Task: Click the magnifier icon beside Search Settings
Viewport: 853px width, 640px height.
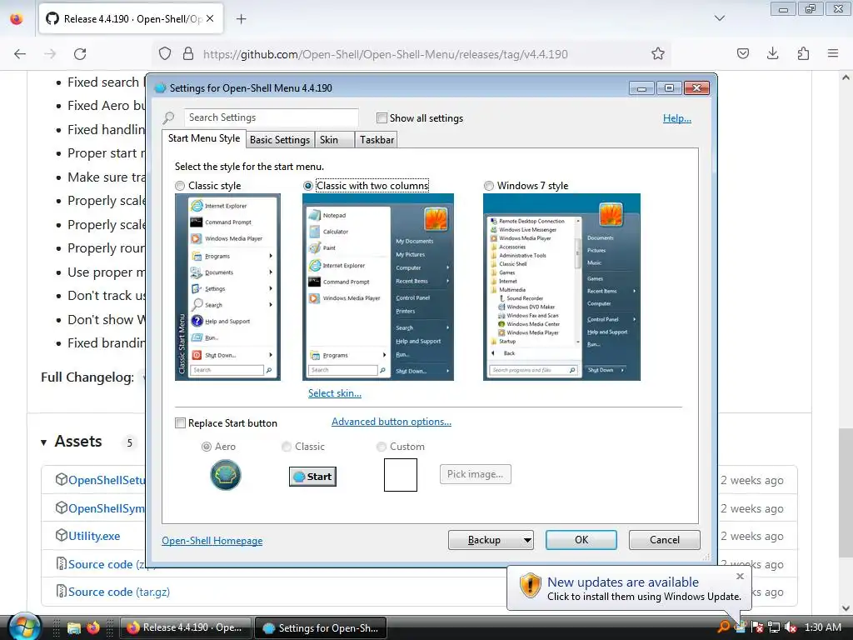Action: pos(168,117)
